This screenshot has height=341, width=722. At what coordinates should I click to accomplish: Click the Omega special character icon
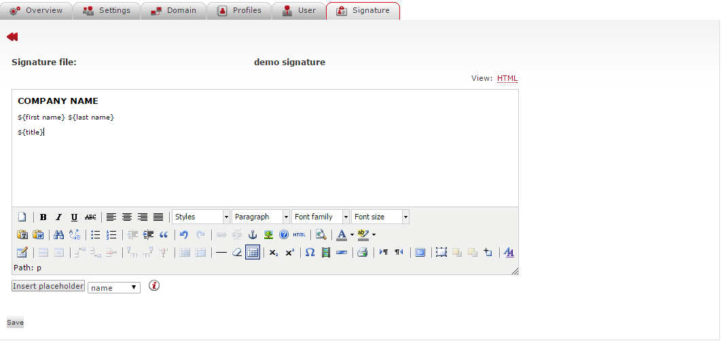coord(310,253)
